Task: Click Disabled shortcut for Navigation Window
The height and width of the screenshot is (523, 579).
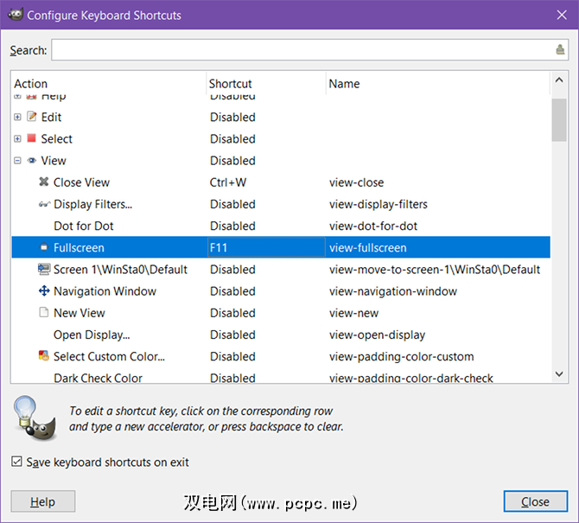Action: pyautogui.click(x=232, y=291)
